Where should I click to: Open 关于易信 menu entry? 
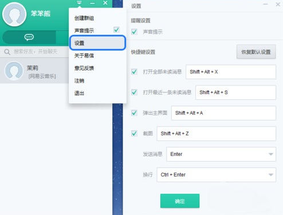point(84,56)
